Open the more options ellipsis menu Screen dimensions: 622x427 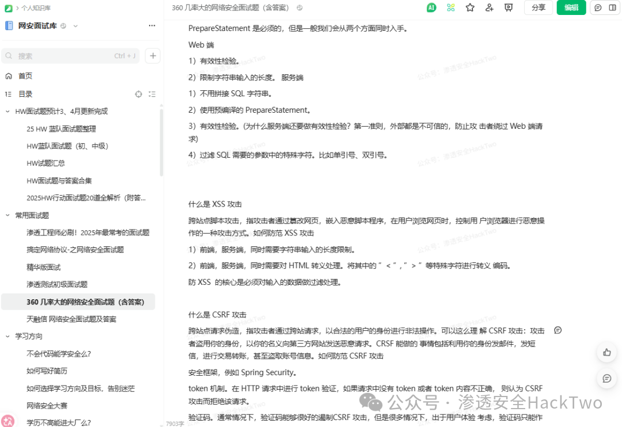tap(152, 26)
